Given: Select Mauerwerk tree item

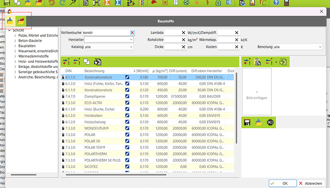Looking at the screenshot, I should [38, 51].
